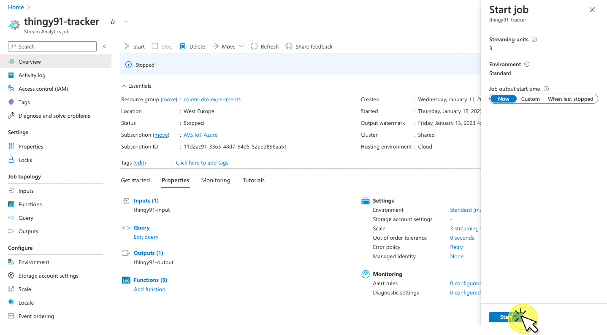This screenshot has width=607, height=335.
Task: Click the thingy91-output entry under Outputs
Action: (154, 262)
